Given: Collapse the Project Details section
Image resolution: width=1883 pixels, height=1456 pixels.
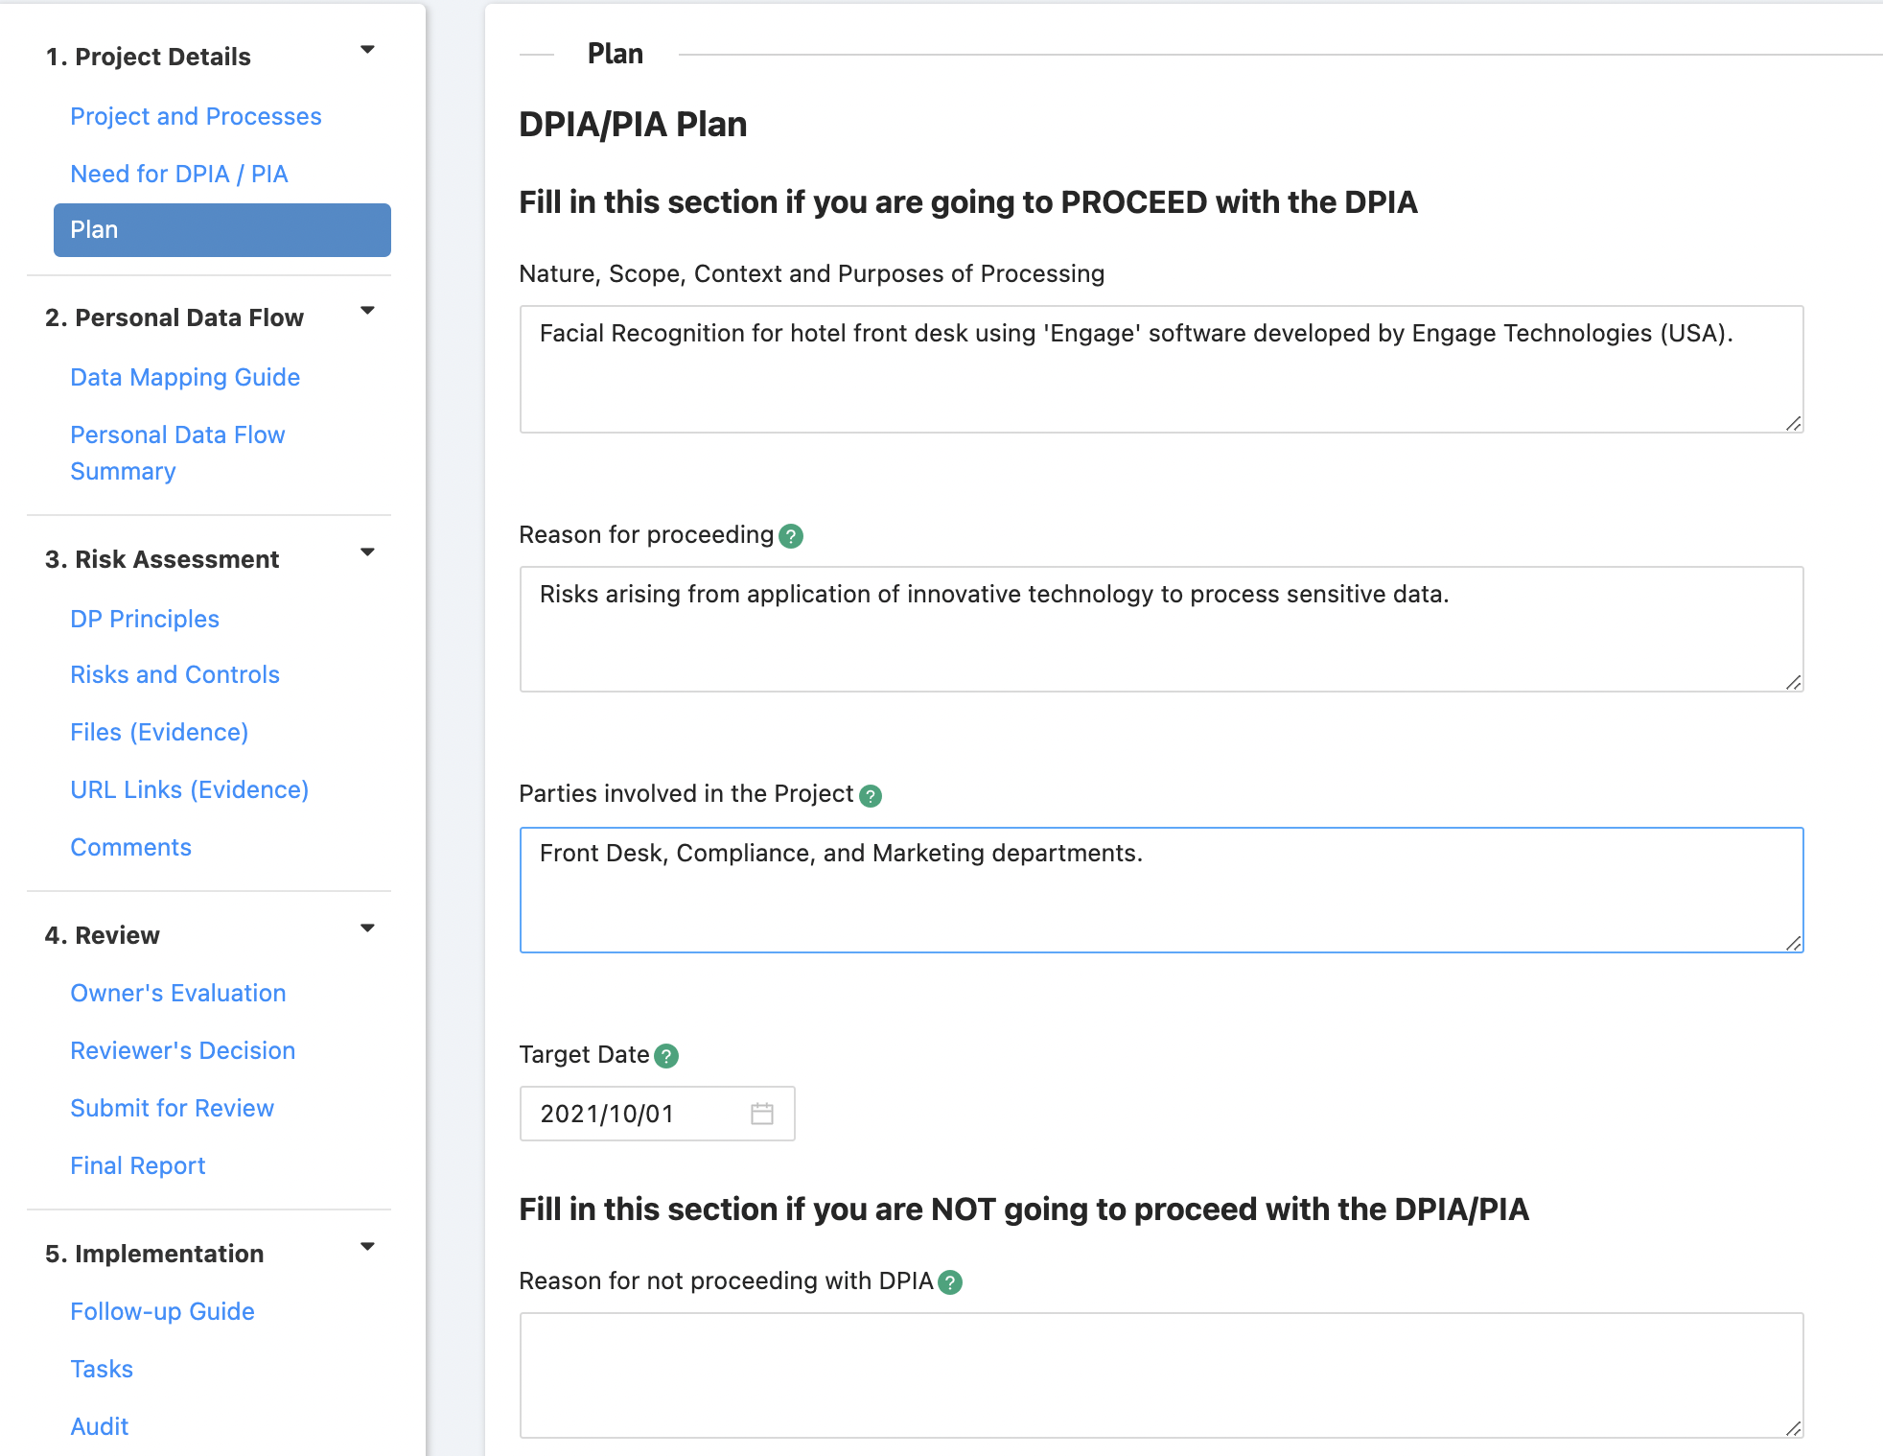Looking at the screenshot, I should click(x=367, y=50).
